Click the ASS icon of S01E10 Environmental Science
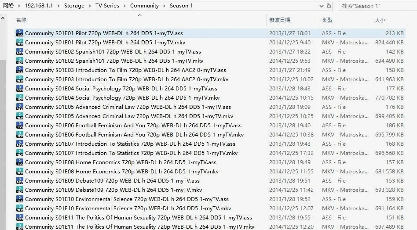The height and width of the screenshot is (230, 417). click(x=20, y=199)
